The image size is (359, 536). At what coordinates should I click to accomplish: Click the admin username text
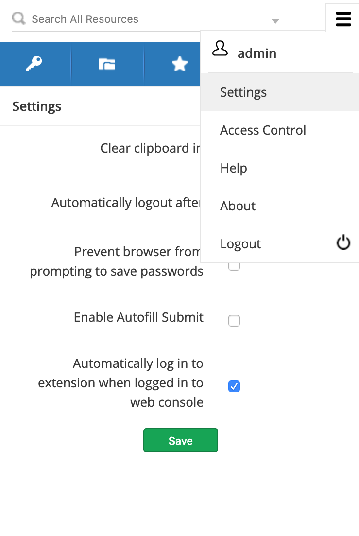[257, 53]
